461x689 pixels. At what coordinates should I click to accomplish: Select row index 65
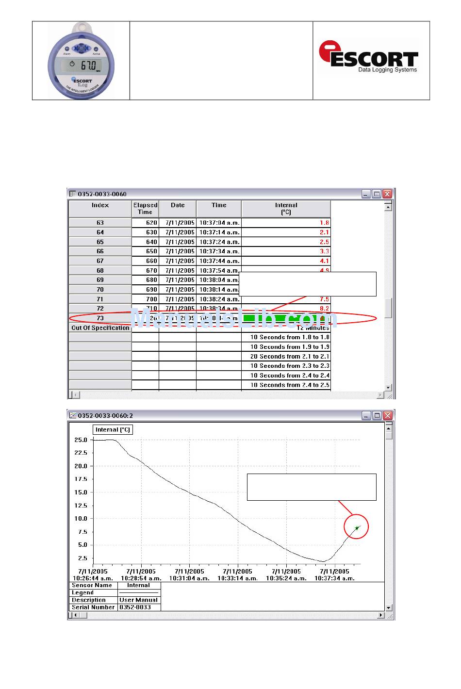point(100,242)
